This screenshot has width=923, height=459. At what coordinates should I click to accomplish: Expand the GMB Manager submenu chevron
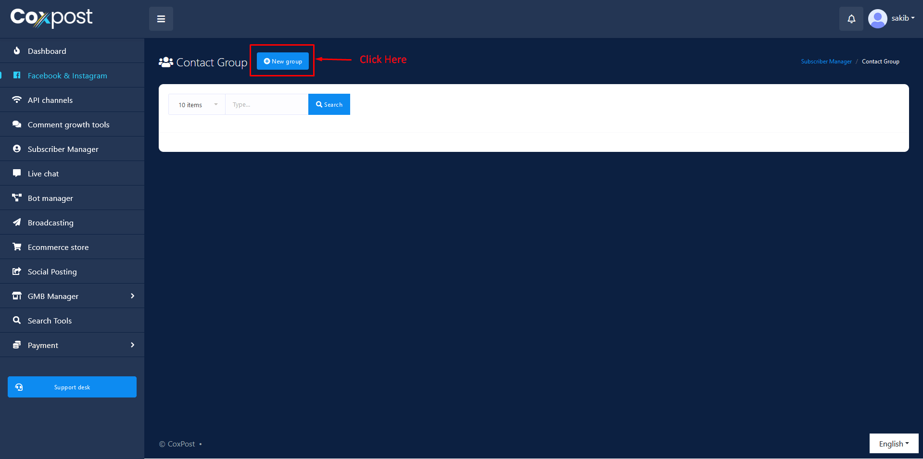[x=132, y=296]
